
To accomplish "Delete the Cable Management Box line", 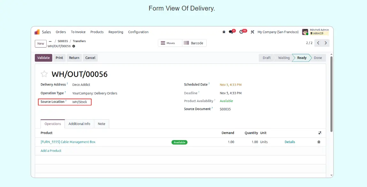I will point(319,142).
